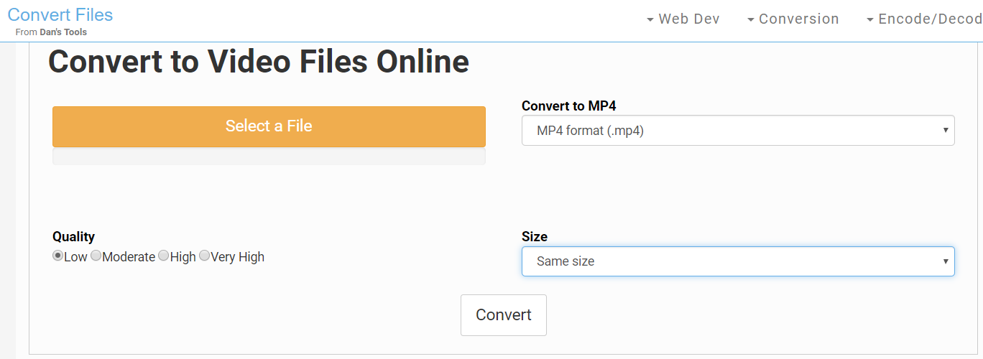The height and width of the screenshot is (359, 983).
Task: Go to the Convert Files home link
Action: (60, 14)
